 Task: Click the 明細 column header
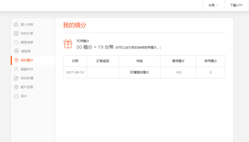point(139,61)
